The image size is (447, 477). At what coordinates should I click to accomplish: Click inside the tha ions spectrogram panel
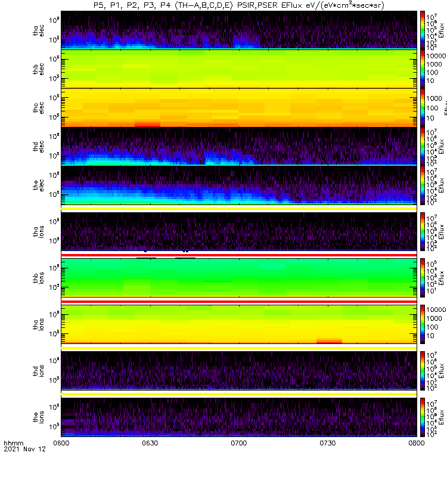pyautogui.click(x=239, y=231)
